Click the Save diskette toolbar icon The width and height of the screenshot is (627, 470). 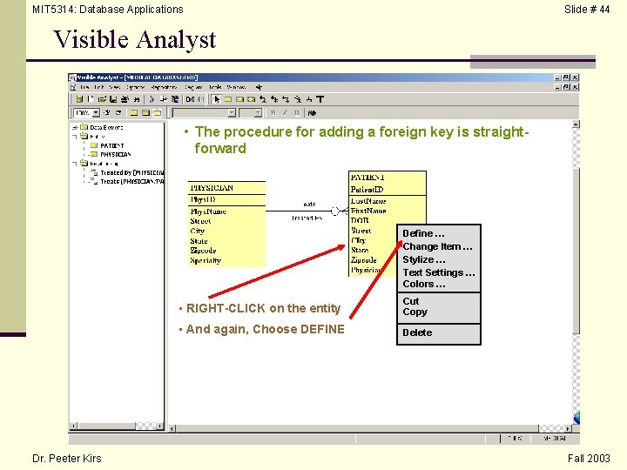113,99
